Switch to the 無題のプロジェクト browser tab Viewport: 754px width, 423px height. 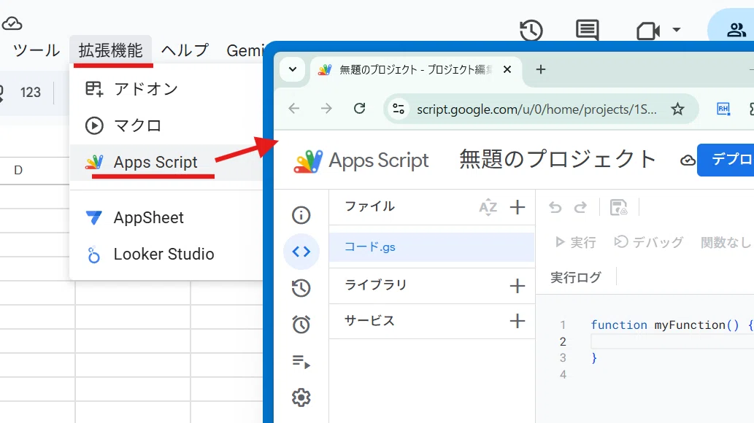[414, 70]
